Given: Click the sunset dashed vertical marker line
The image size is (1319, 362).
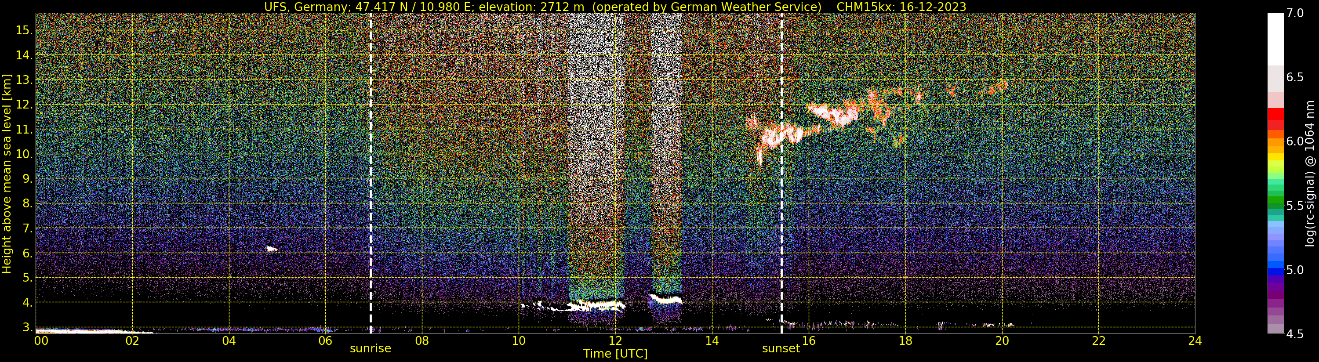Looking at the screenshot, I should pos(781,173).
